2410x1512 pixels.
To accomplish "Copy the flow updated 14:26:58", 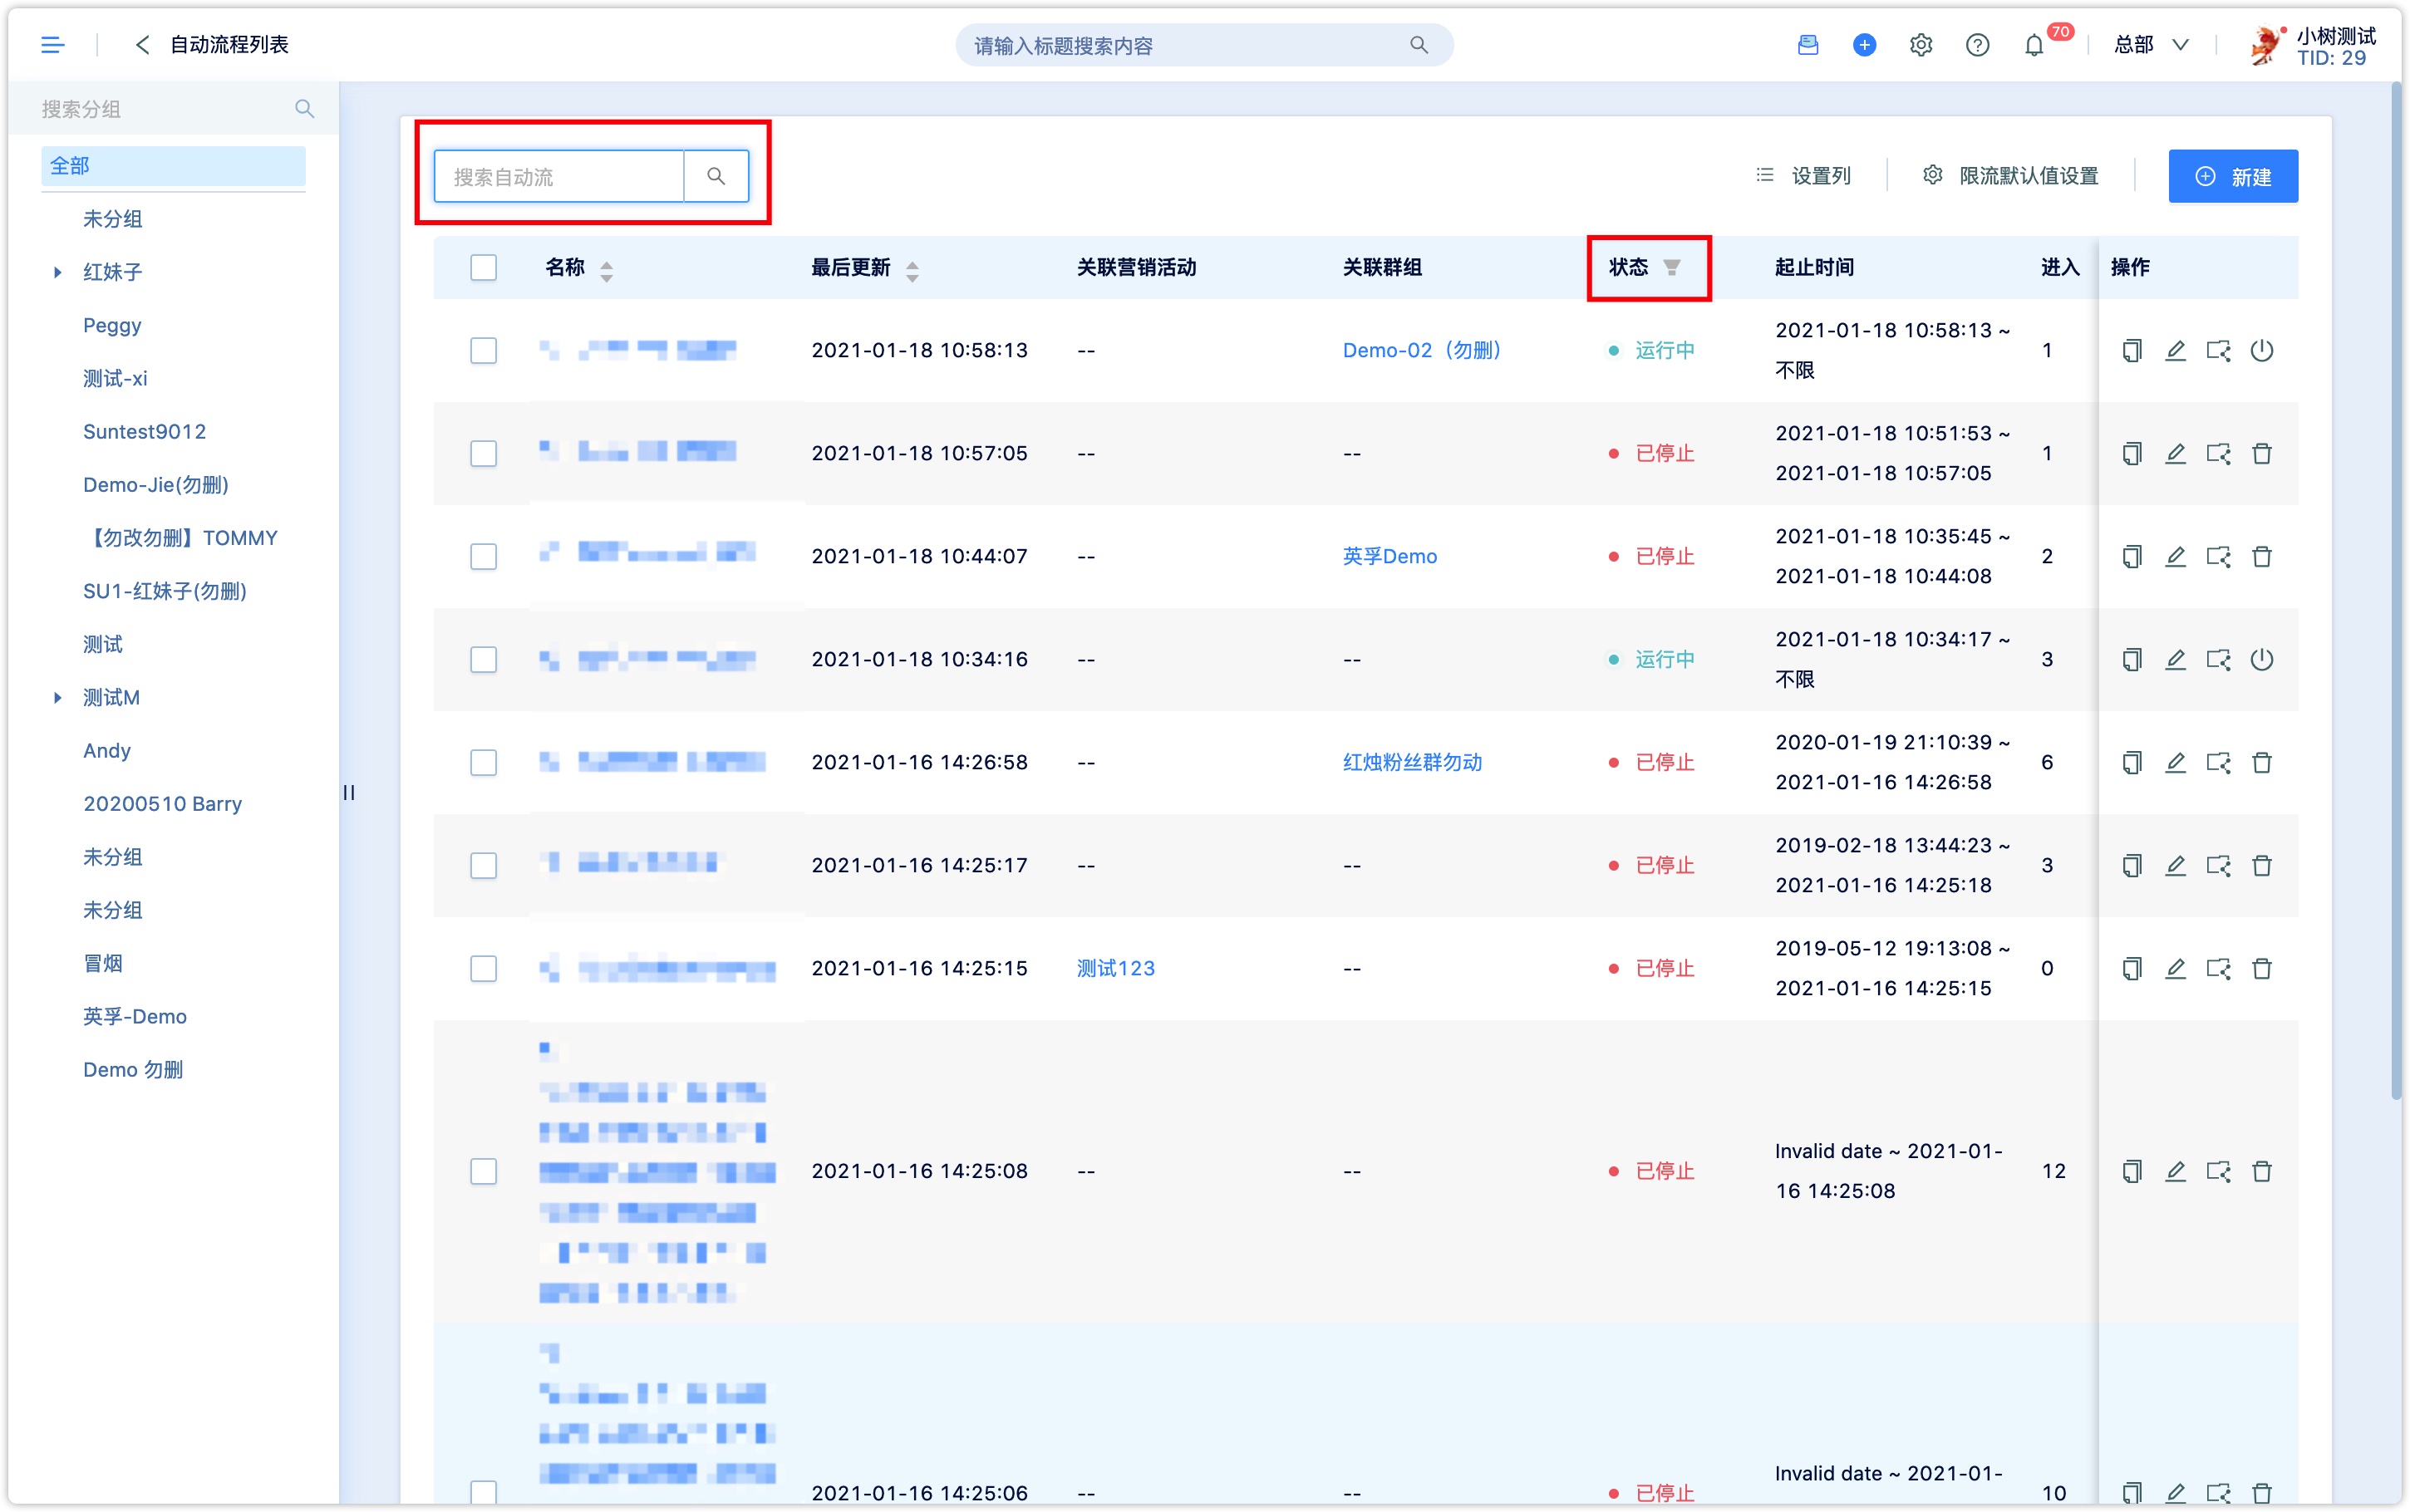I will 2131,763.
